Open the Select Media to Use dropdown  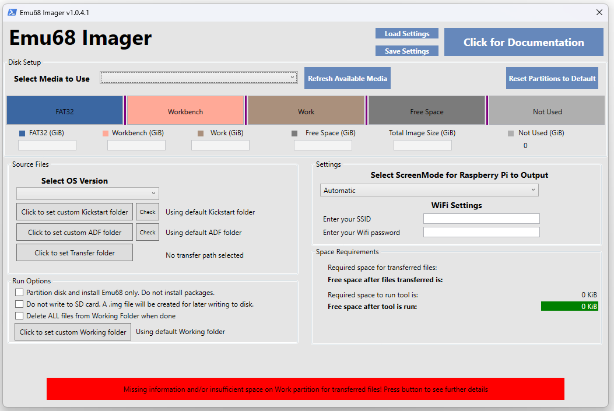tap(198, 78)
